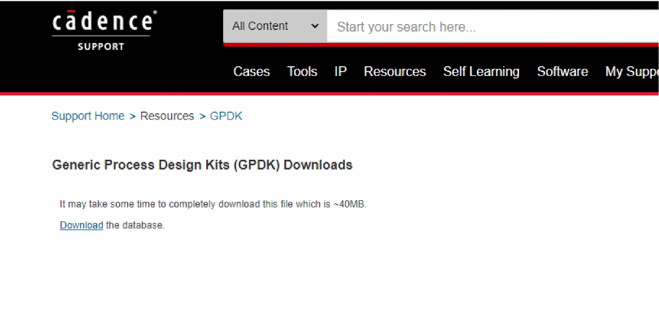Viewport: 659px width, 310px height.
Task: Click the Resources breadcrumb
Action: 167,116
